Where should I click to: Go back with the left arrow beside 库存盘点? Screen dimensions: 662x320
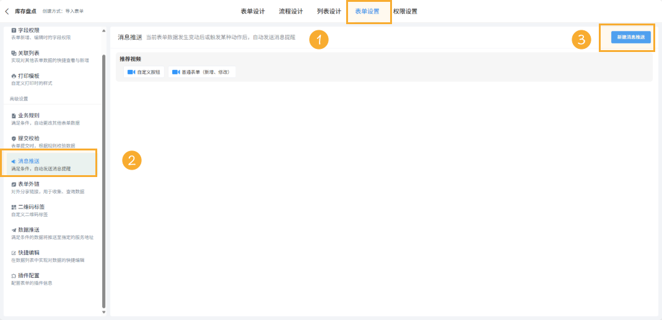(x=7, y=11)
